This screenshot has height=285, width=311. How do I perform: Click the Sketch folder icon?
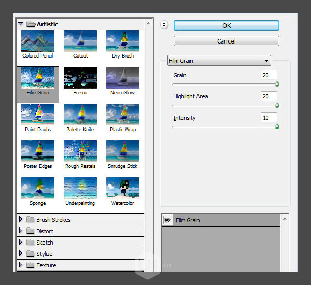tap(31, 242)
